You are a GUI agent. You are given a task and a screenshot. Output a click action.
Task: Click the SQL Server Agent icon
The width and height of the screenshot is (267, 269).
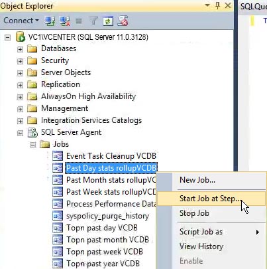pyautogui.click(x=32, y=132)
